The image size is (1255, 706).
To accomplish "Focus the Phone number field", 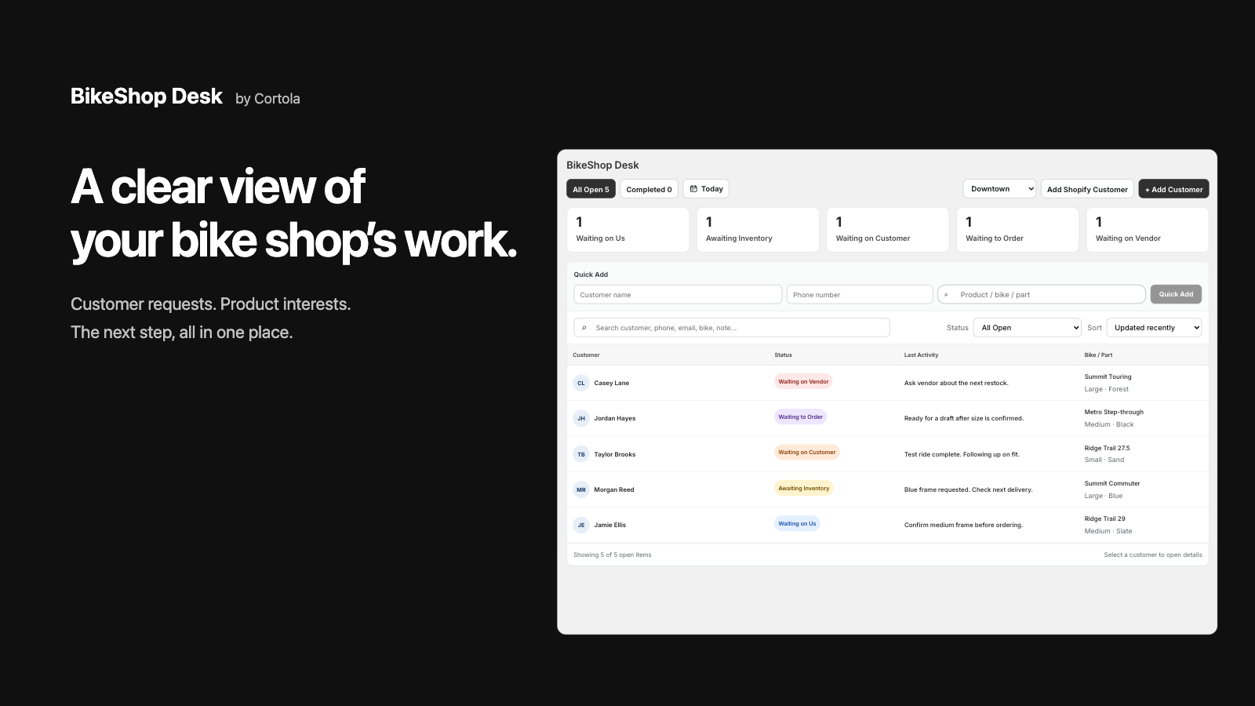I will coord(860,294).
